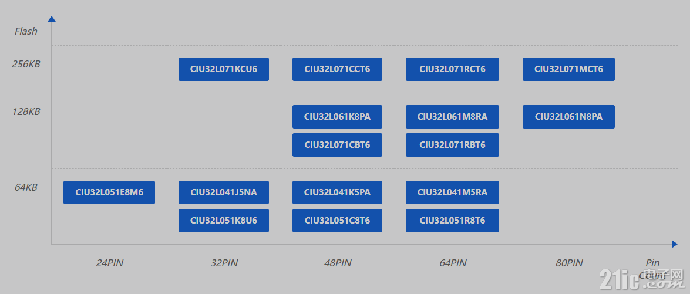The height and width of the screenshot is (294, 690).
Task: Select the CIU32L071RBT6 part
Action: point(452,144)
